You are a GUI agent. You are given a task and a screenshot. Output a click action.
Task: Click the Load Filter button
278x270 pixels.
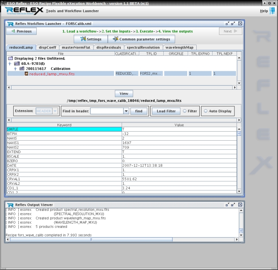click(x=166, y=111)
